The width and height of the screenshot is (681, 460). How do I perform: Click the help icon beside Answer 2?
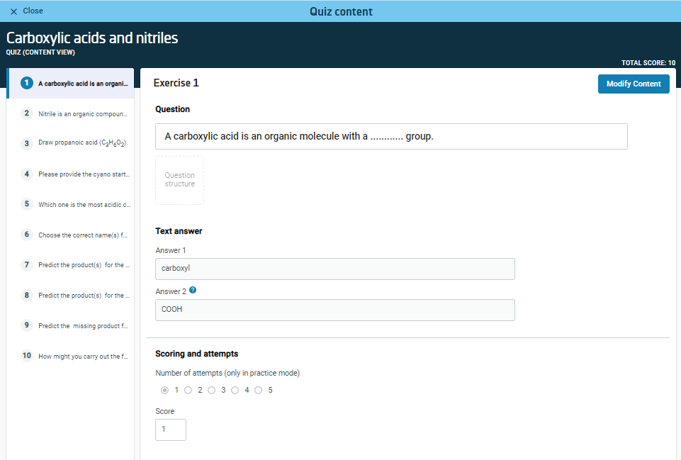click(x=193, y=291)
